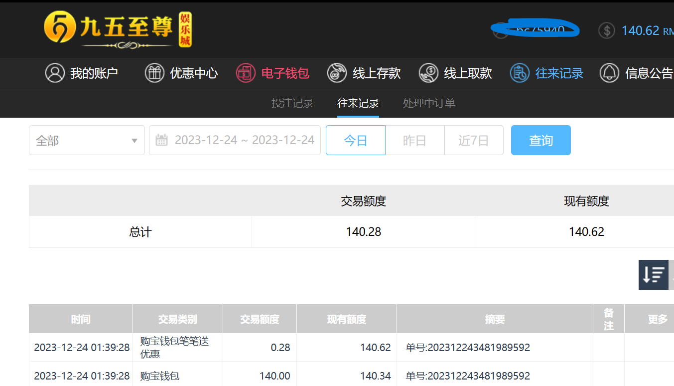The width and height of the screenshot is (674, 386).
Task: Click the 140.62 account balance in header
Action: coord(641,30)
